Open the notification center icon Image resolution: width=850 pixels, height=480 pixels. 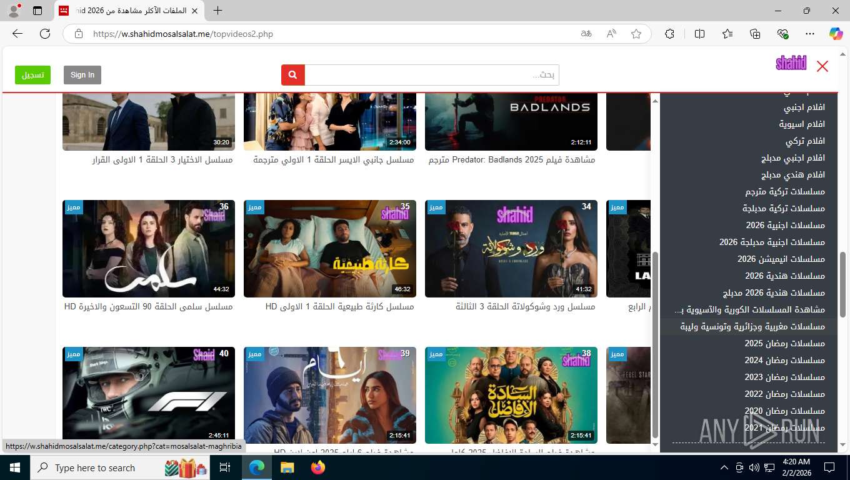point(829,467)
